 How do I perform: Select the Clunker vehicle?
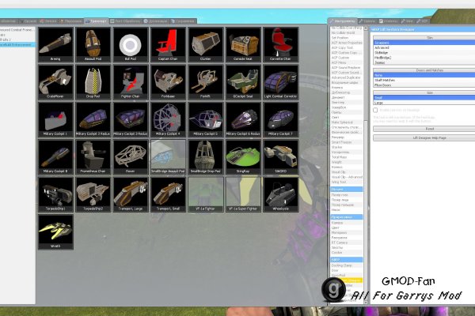coord(206,45)
